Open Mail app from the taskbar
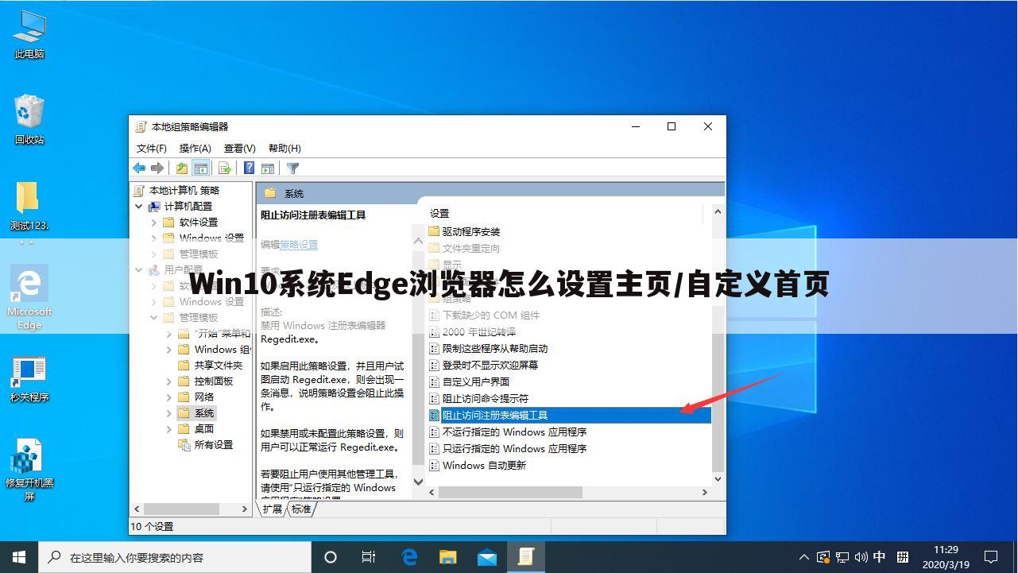 [486, 557]
